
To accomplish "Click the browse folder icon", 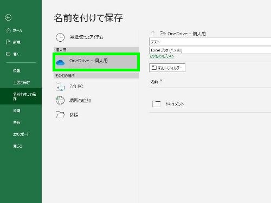I will pos(60,114).
